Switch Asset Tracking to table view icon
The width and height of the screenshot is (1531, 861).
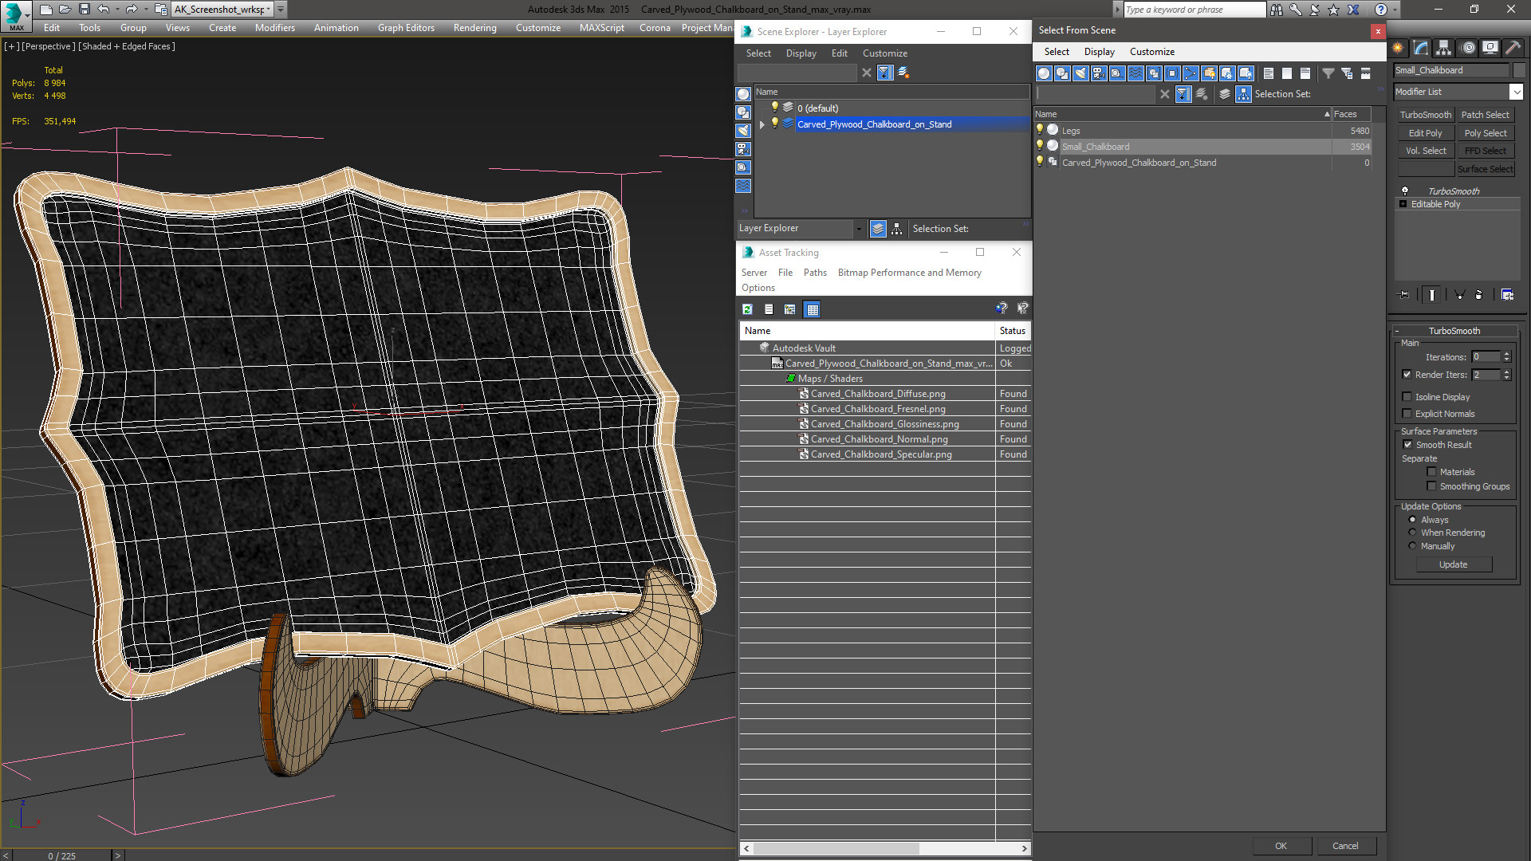(812, 309)
